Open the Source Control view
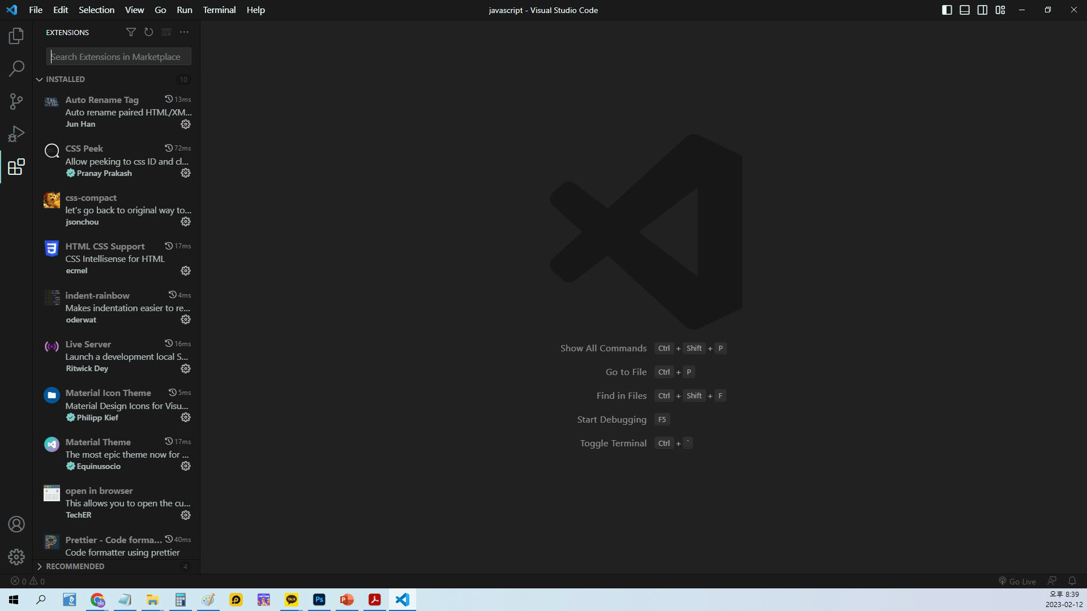1087x611 pixels. tap(16, 101)
